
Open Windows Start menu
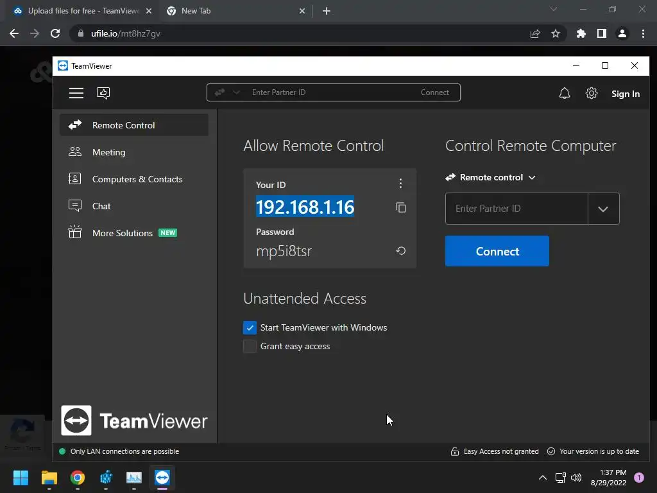tap(21, 478)
